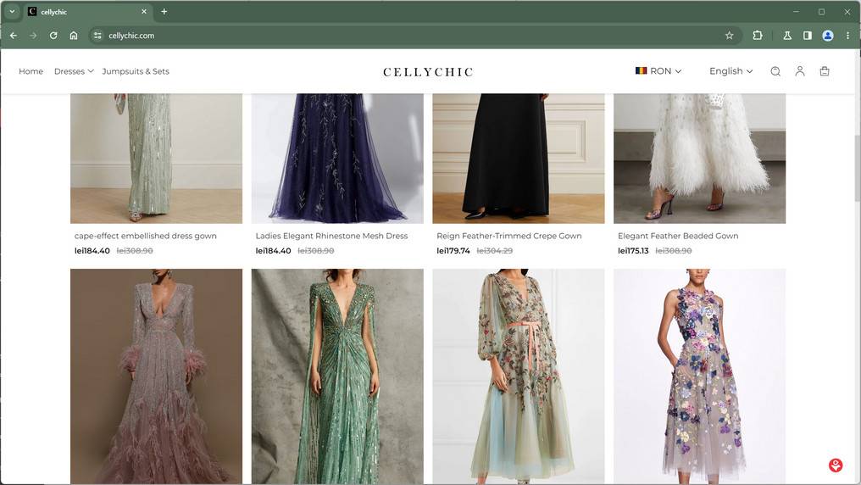Open Chrome Labs flask icon

[787, 35]
